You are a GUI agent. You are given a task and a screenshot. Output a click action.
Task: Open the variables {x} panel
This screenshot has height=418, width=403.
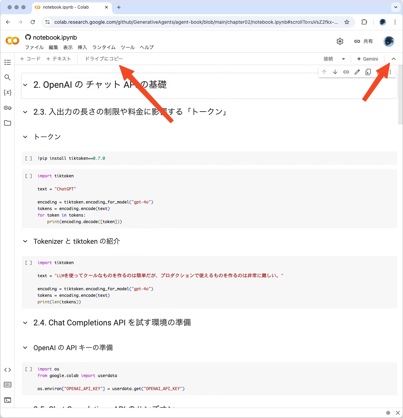coord(8,92)
